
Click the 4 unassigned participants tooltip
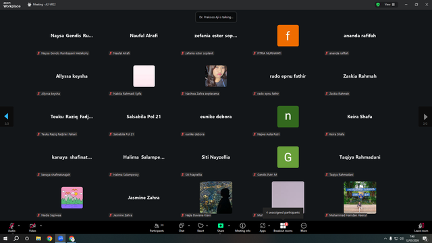coord(283,213)
